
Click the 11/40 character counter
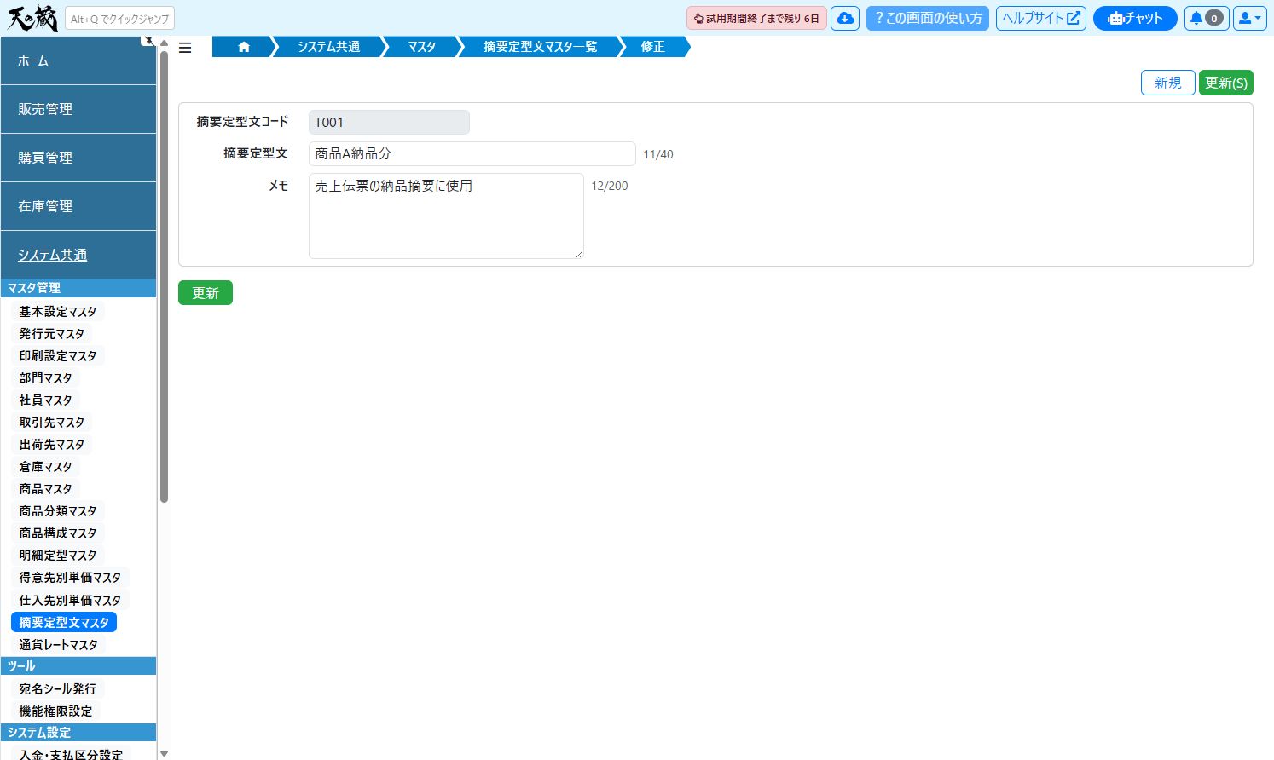click(658, 154)
